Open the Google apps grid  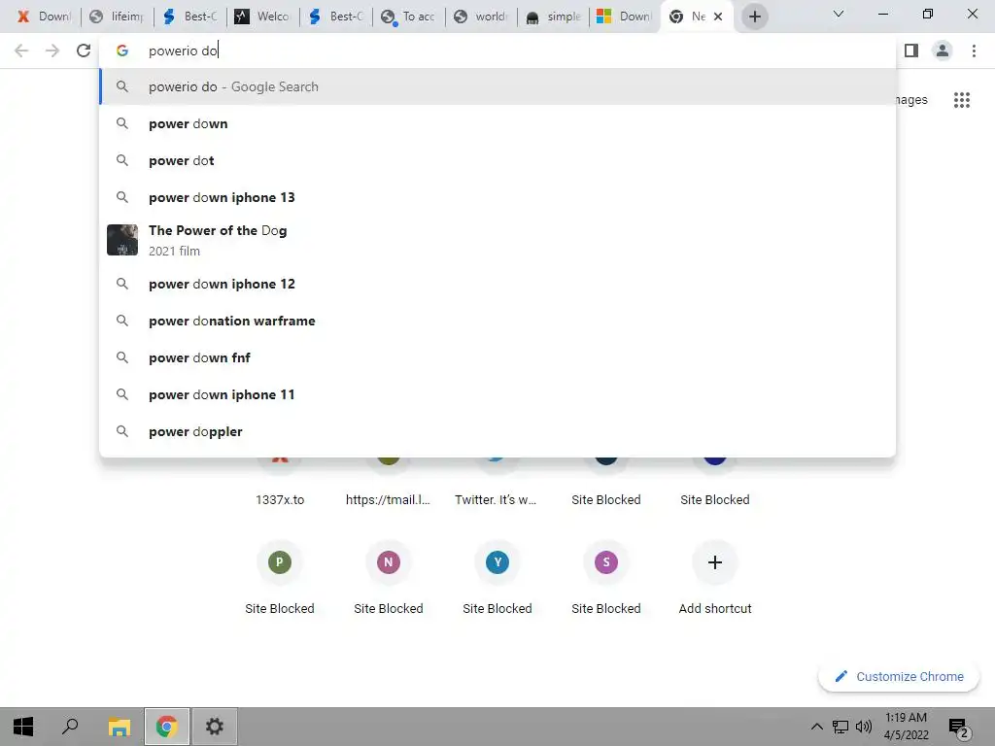pos(961,100)
